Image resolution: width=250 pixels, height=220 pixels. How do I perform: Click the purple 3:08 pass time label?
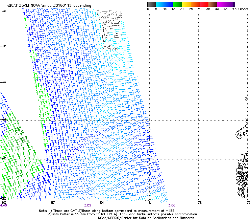tap(172, 205)
